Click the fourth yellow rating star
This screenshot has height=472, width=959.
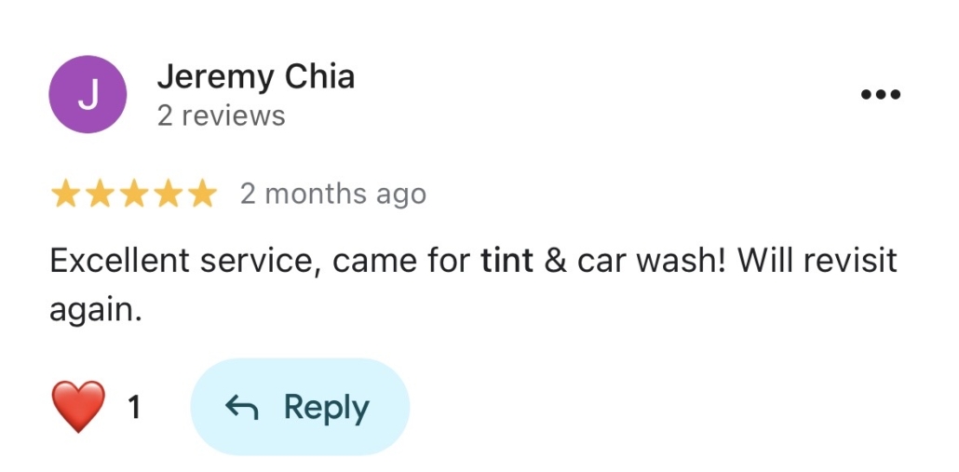pos(168,195)
